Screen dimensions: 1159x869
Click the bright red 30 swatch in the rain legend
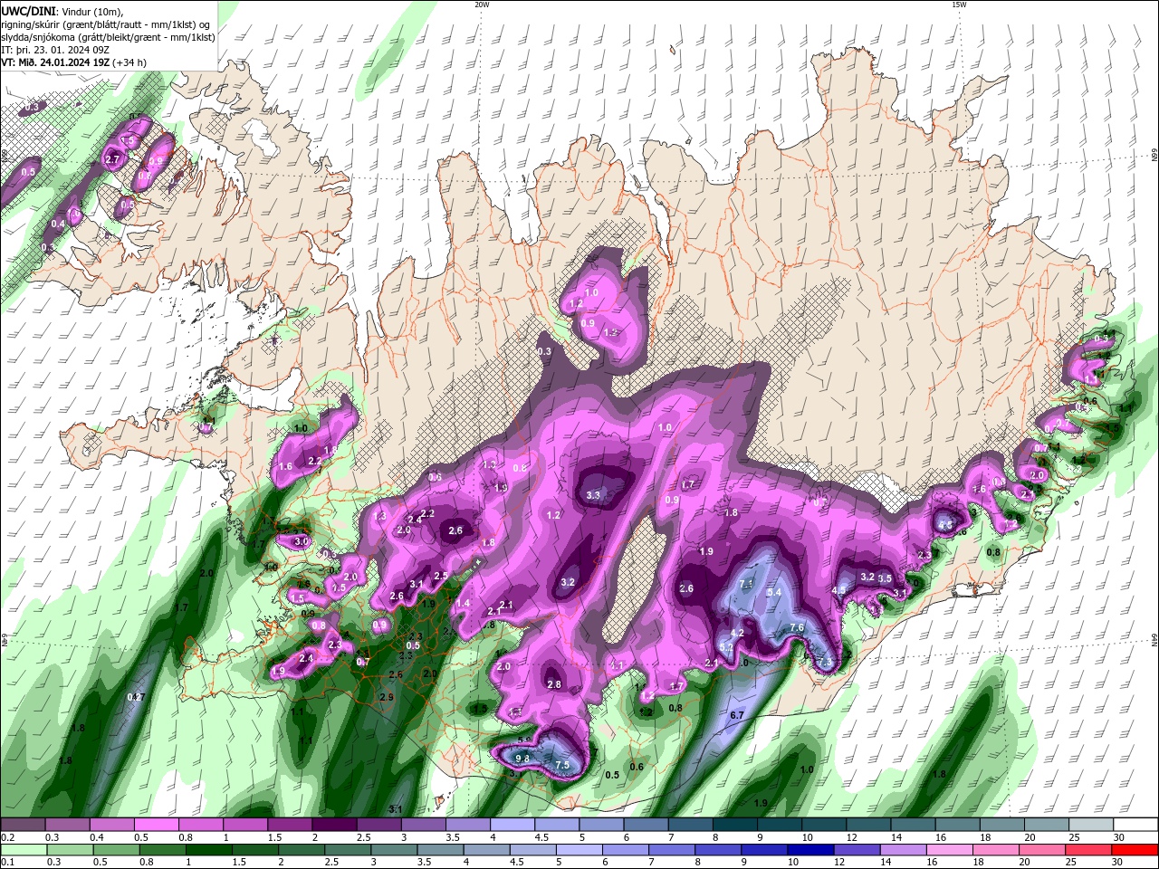(x=1136, y=850)
